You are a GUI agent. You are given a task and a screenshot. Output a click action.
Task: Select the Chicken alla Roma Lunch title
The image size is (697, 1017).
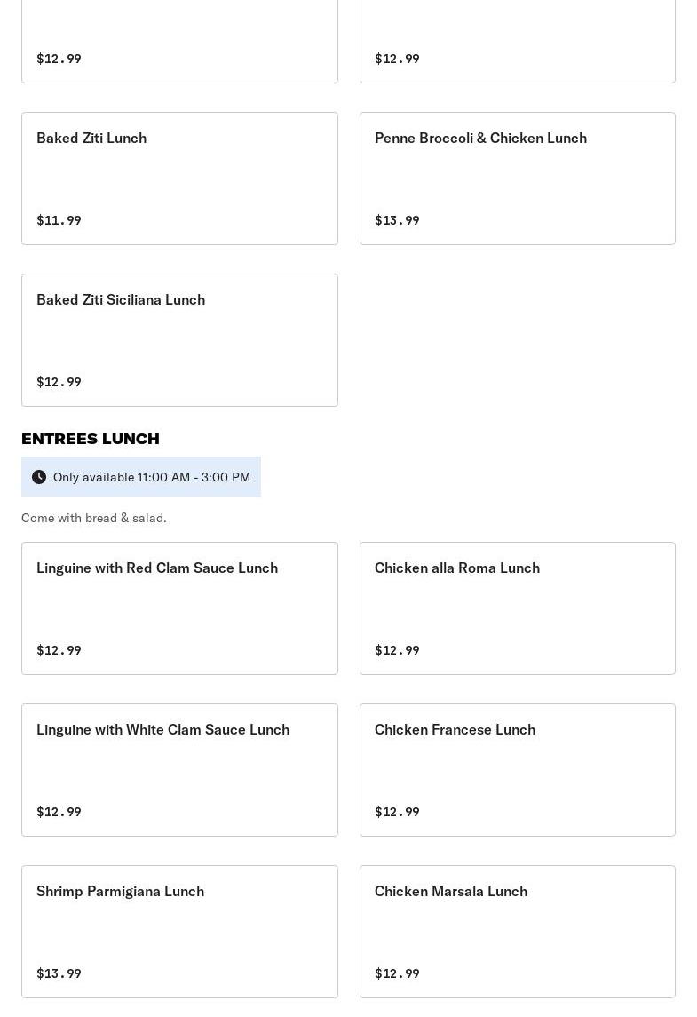(457, 568)
